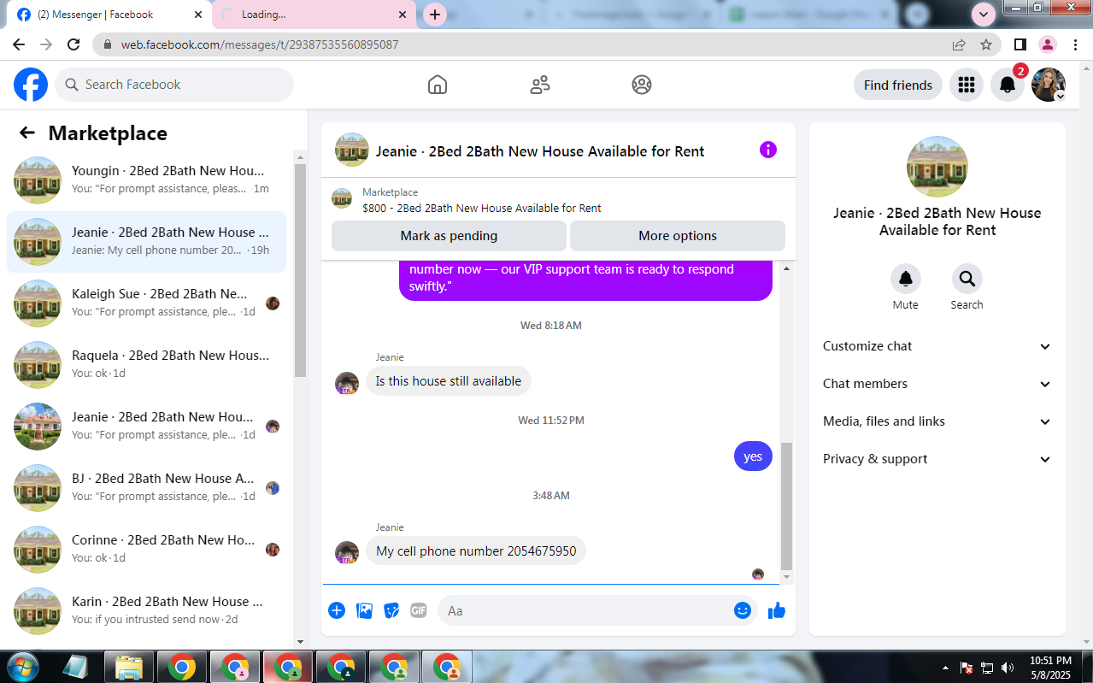Screen dimensions: 1093x683
Task: Open the browser profile avatar icon
Action: click(1048, 44)
